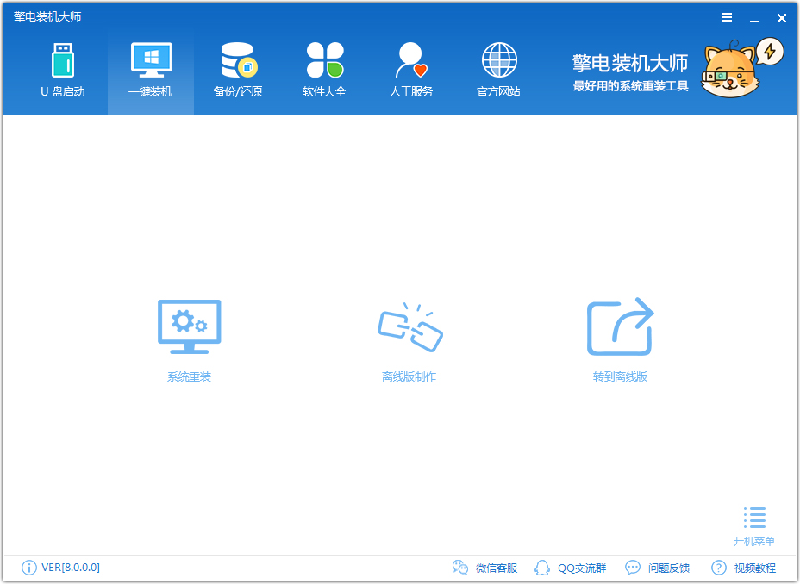Open 官方网站 globe icon
This screenshot has height=584, width=800.
click(x=499, y=59)
